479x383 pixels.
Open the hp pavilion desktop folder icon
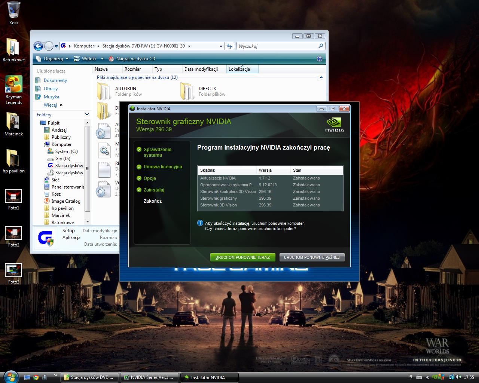14,161
